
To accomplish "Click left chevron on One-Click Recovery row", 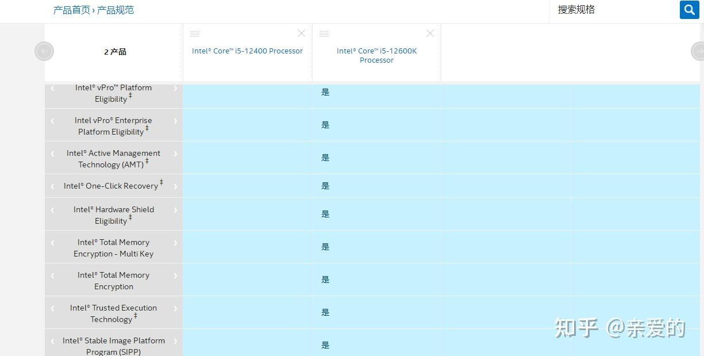I will (52, 186).
